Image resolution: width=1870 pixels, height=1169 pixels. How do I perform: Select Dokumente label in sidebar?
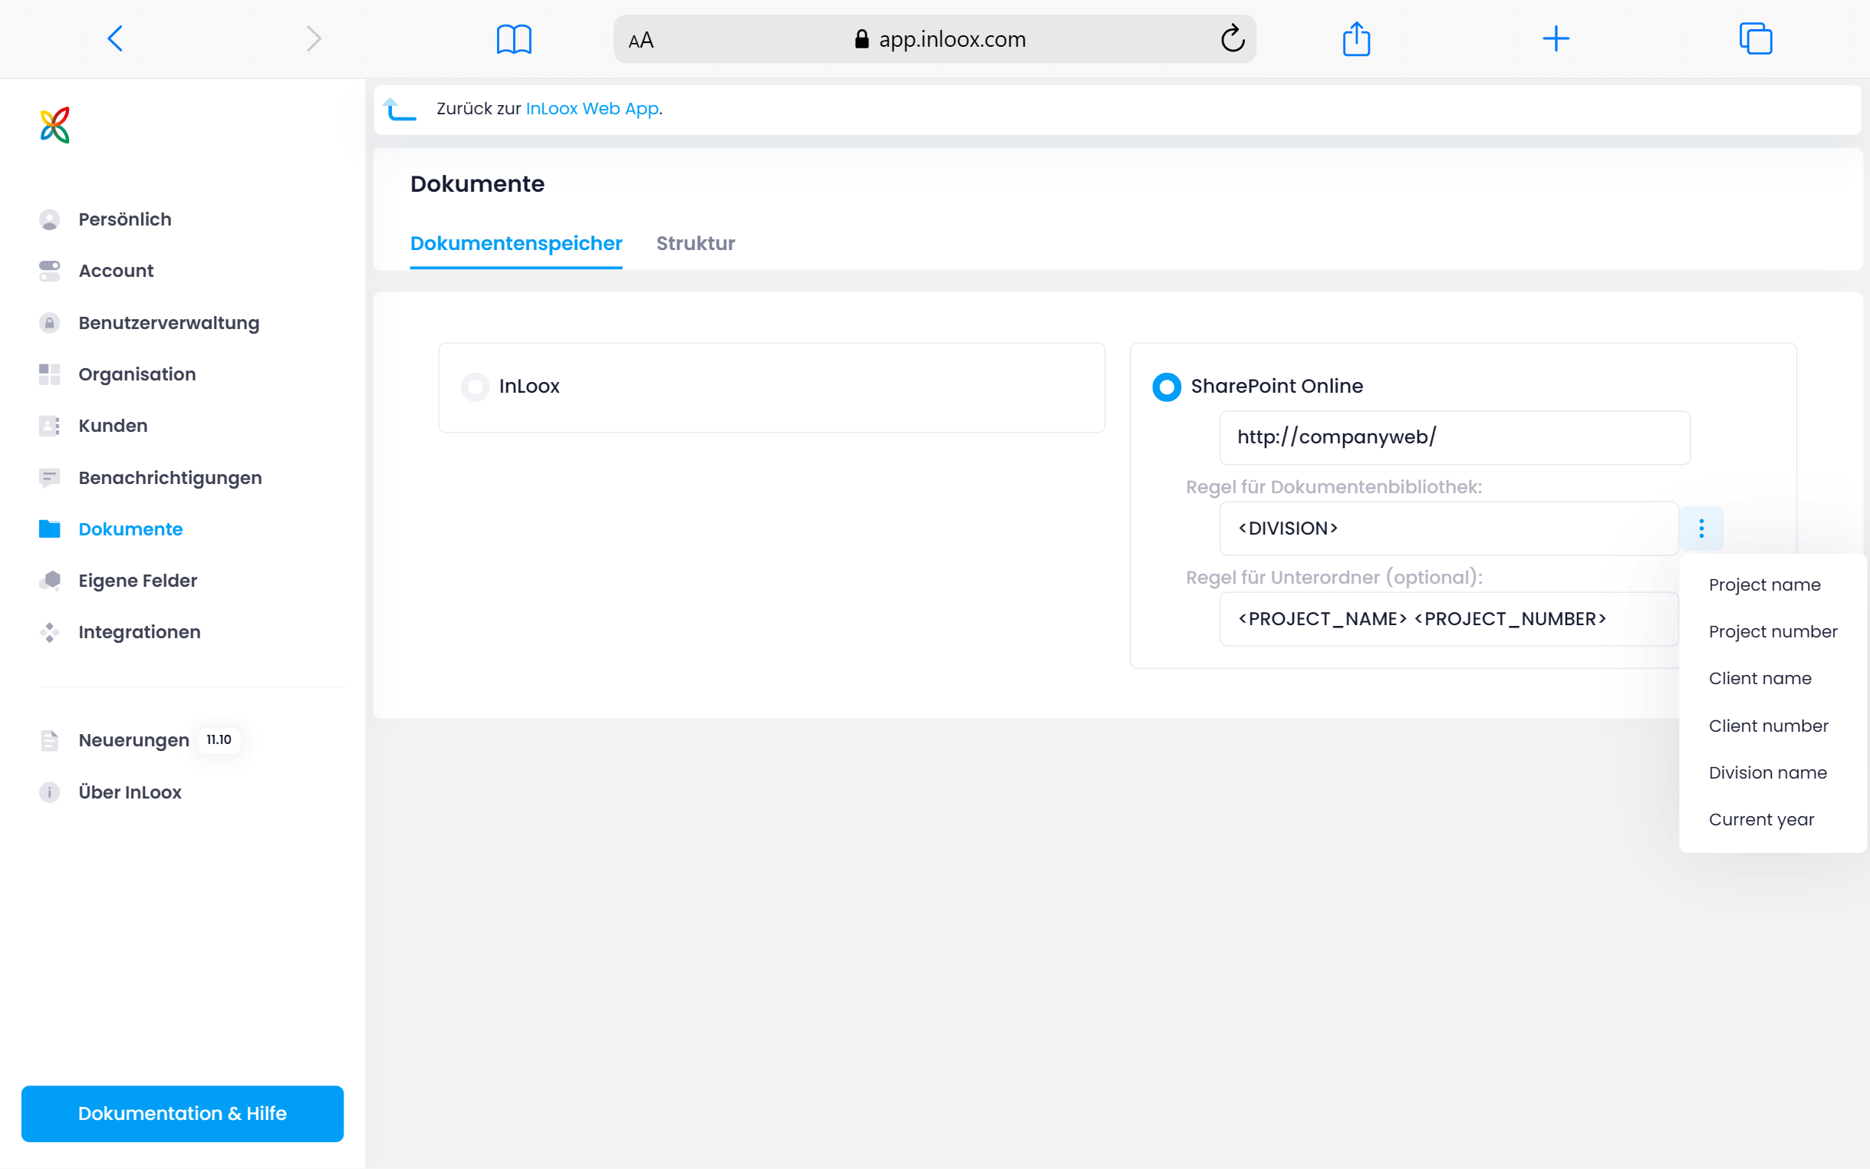pos(130,529)
